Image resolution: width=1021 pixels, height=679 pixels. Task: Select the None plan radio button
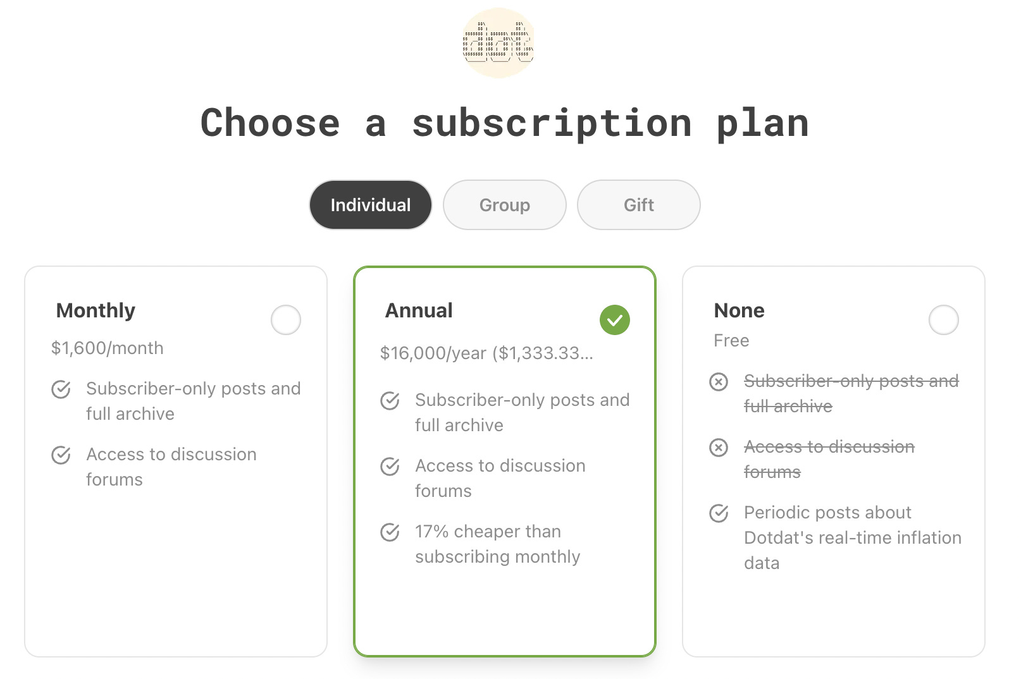coord(944,321)
